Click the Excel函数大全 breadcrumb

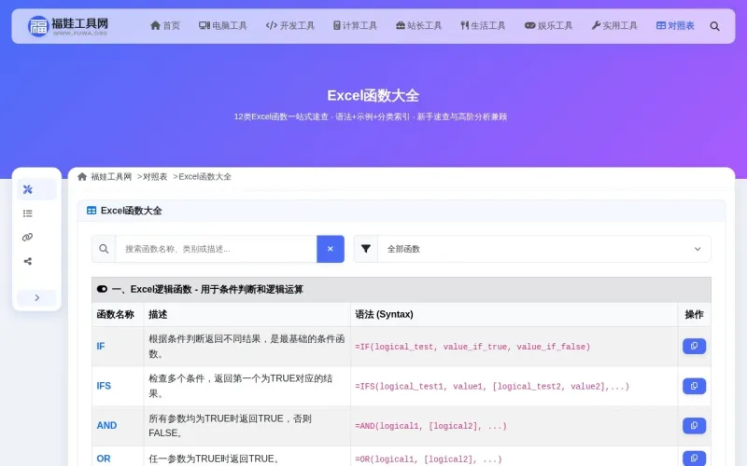204,177
